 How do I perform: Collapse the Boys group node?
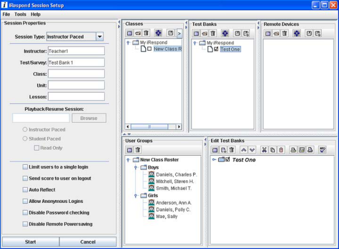136,167
